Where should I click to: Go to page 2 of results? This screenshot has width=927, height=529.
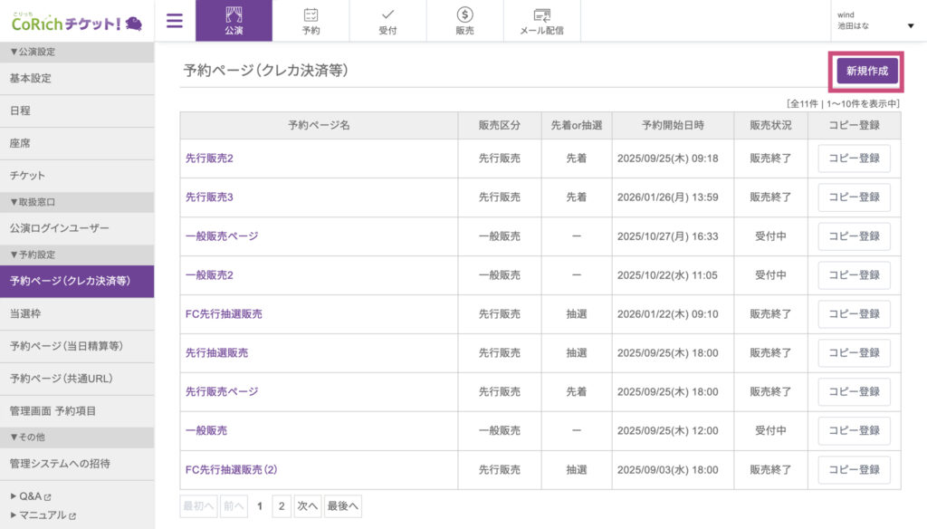282,506
